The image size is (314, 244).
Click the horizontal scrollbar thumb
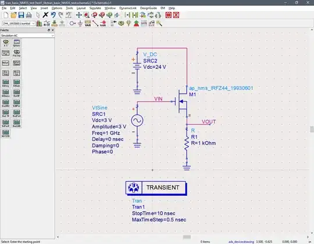point(187,237)
